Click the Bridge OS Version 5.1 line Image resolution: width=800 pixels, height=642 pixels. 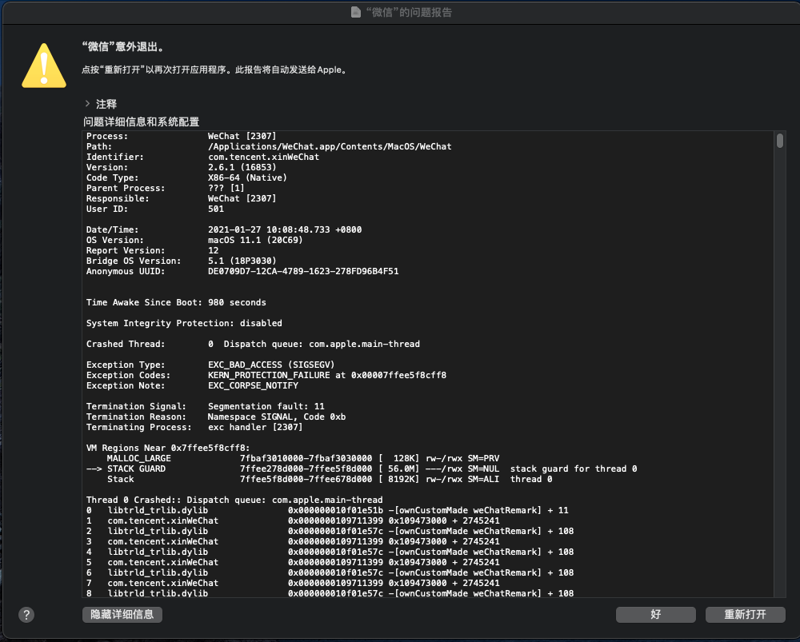click(x=181, y=261)
